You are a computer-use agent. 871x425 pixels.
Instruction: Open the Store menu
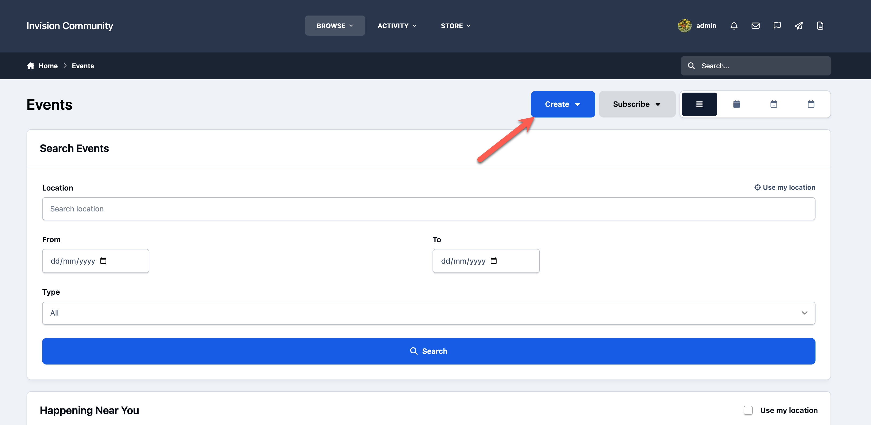pyautogui.click(x=455, y=26)
